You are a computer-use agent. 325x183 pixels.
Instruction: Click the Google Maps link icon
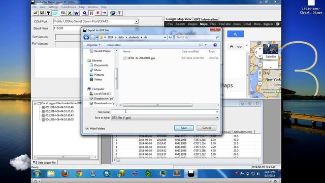pos(239,47)
